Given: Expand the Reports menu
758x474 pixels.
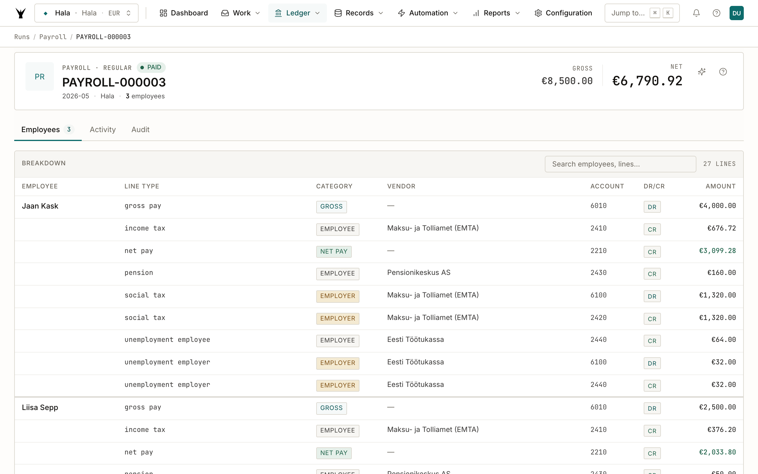Looking at the screenshot, I should point(496,13).
